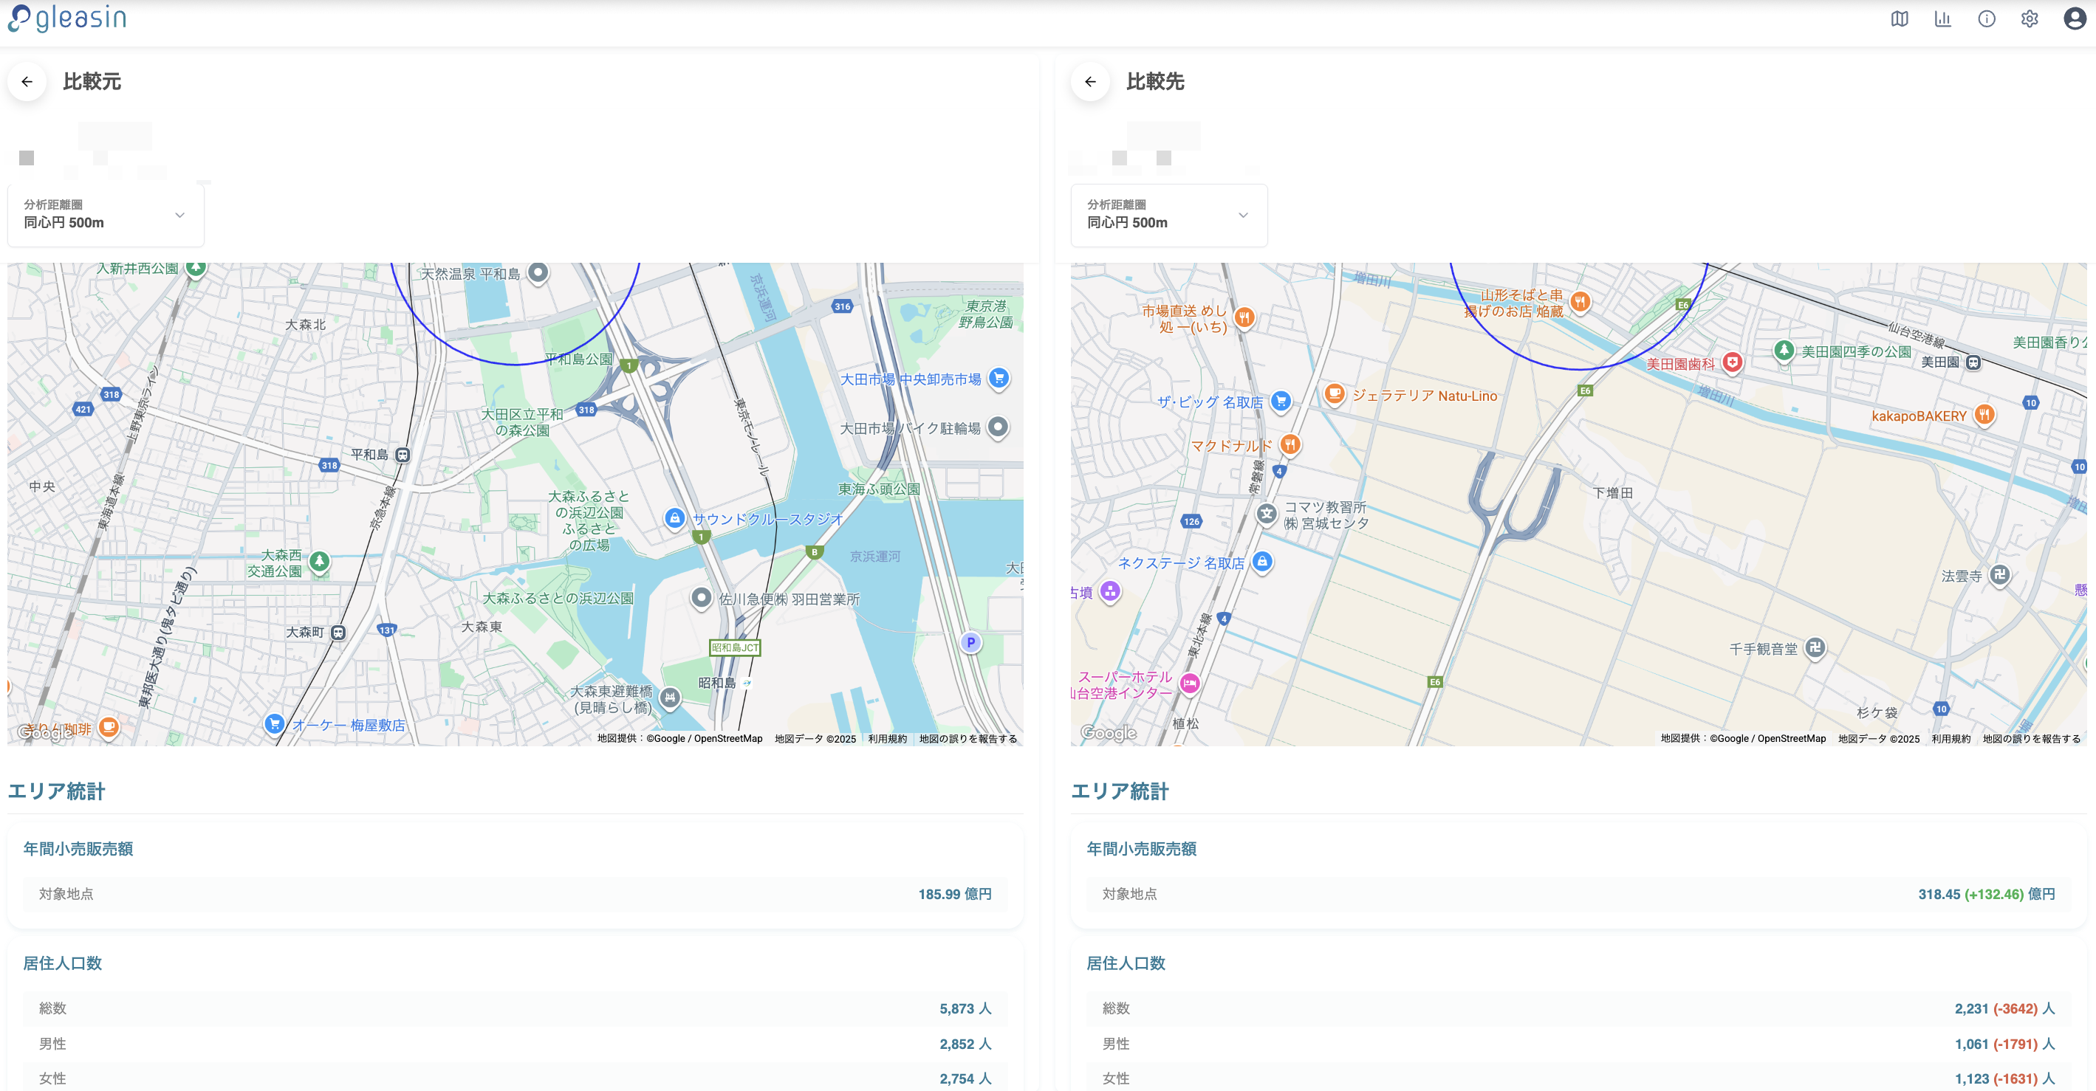Click the kakapoBAKERY marker
This screenshot has height=1091, width=2096.
[x=1984, y=415]
